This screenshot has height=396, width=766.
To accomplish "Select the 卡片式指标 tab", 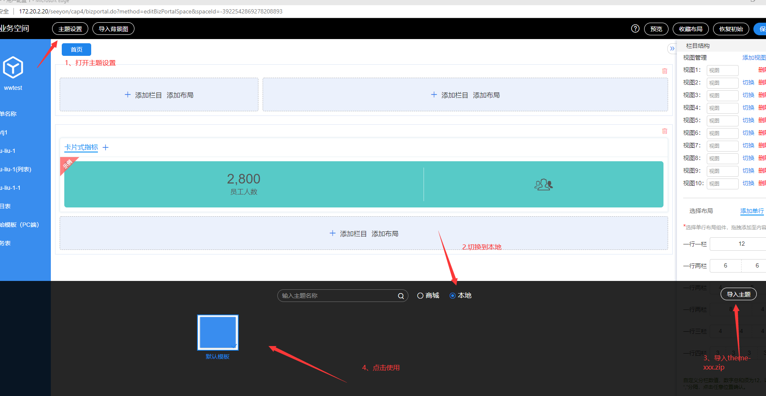I will [81, 147].
